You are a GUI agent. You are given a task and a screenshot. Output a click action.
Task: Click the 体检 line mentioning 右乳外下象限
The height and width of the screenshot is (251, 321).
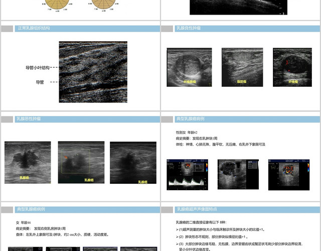coord(221,144)
